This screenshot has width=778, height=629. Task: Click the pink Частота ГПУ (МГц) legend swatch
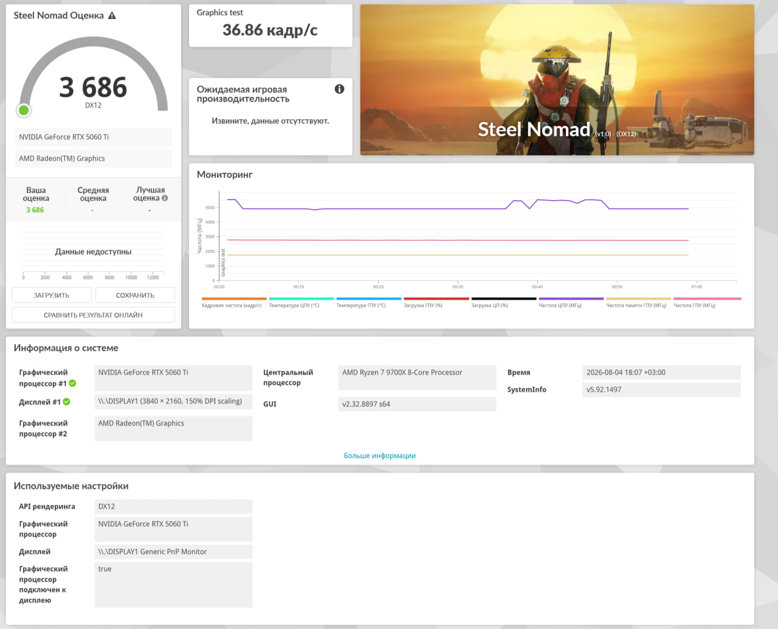(707, 299)
